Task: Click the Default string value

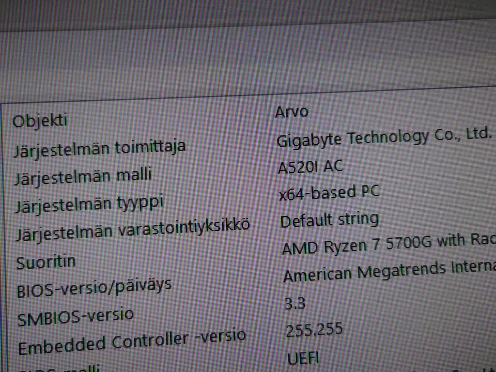Action: click(x=329, y=221)
